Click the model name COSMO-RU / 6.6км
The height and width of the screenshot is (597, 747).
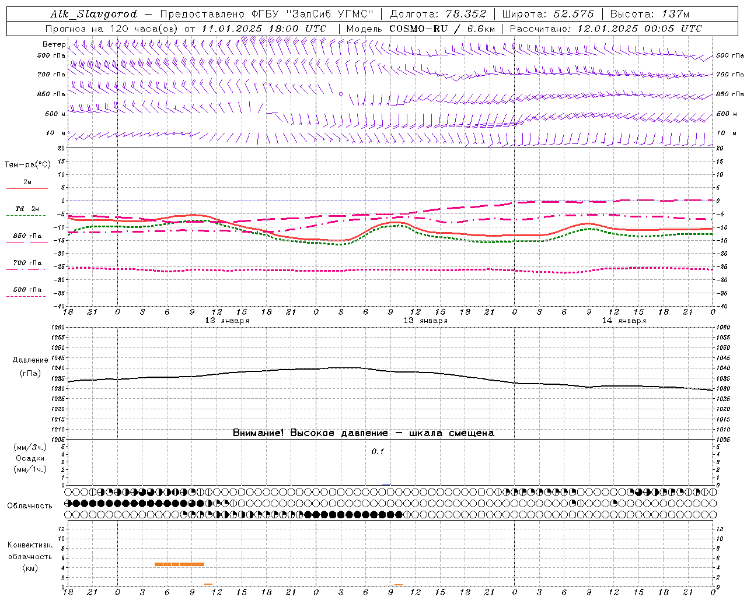pos(442,29)
